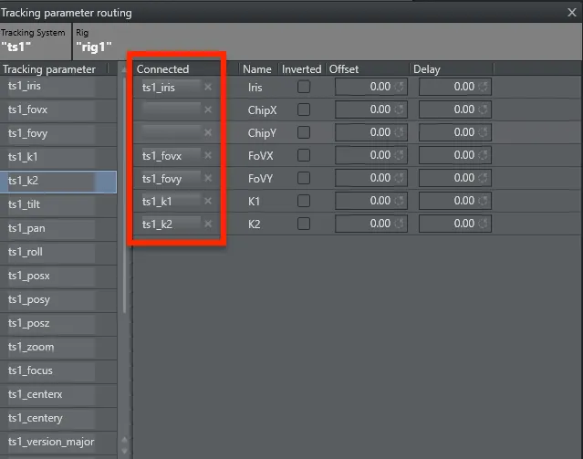Edit the FoVX offset field
This screenshot has height=459, width=583.
(371, 155)
